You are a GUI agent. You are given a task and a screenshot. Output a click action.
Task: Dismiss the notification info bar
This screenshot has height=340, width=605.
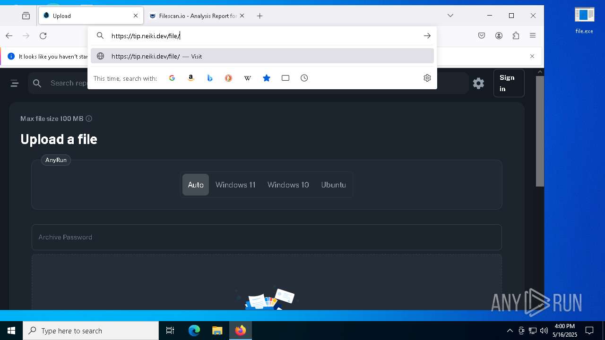532,56
